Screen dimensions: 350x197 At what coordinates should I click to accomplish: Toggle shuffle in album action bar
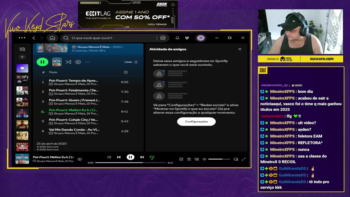tap(68, 62)
